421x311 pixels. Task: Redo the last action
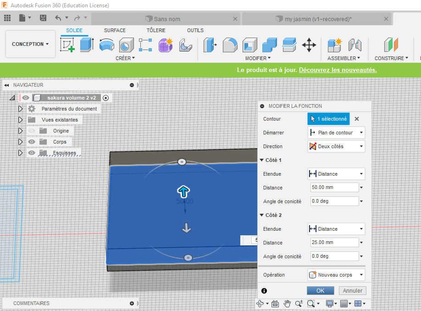[x=77, y=18]
